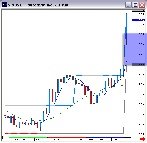Click the tall final blue candle near 3875
Image resolution: width=147 pixels, height=143 pixels.
click(126, 24)
